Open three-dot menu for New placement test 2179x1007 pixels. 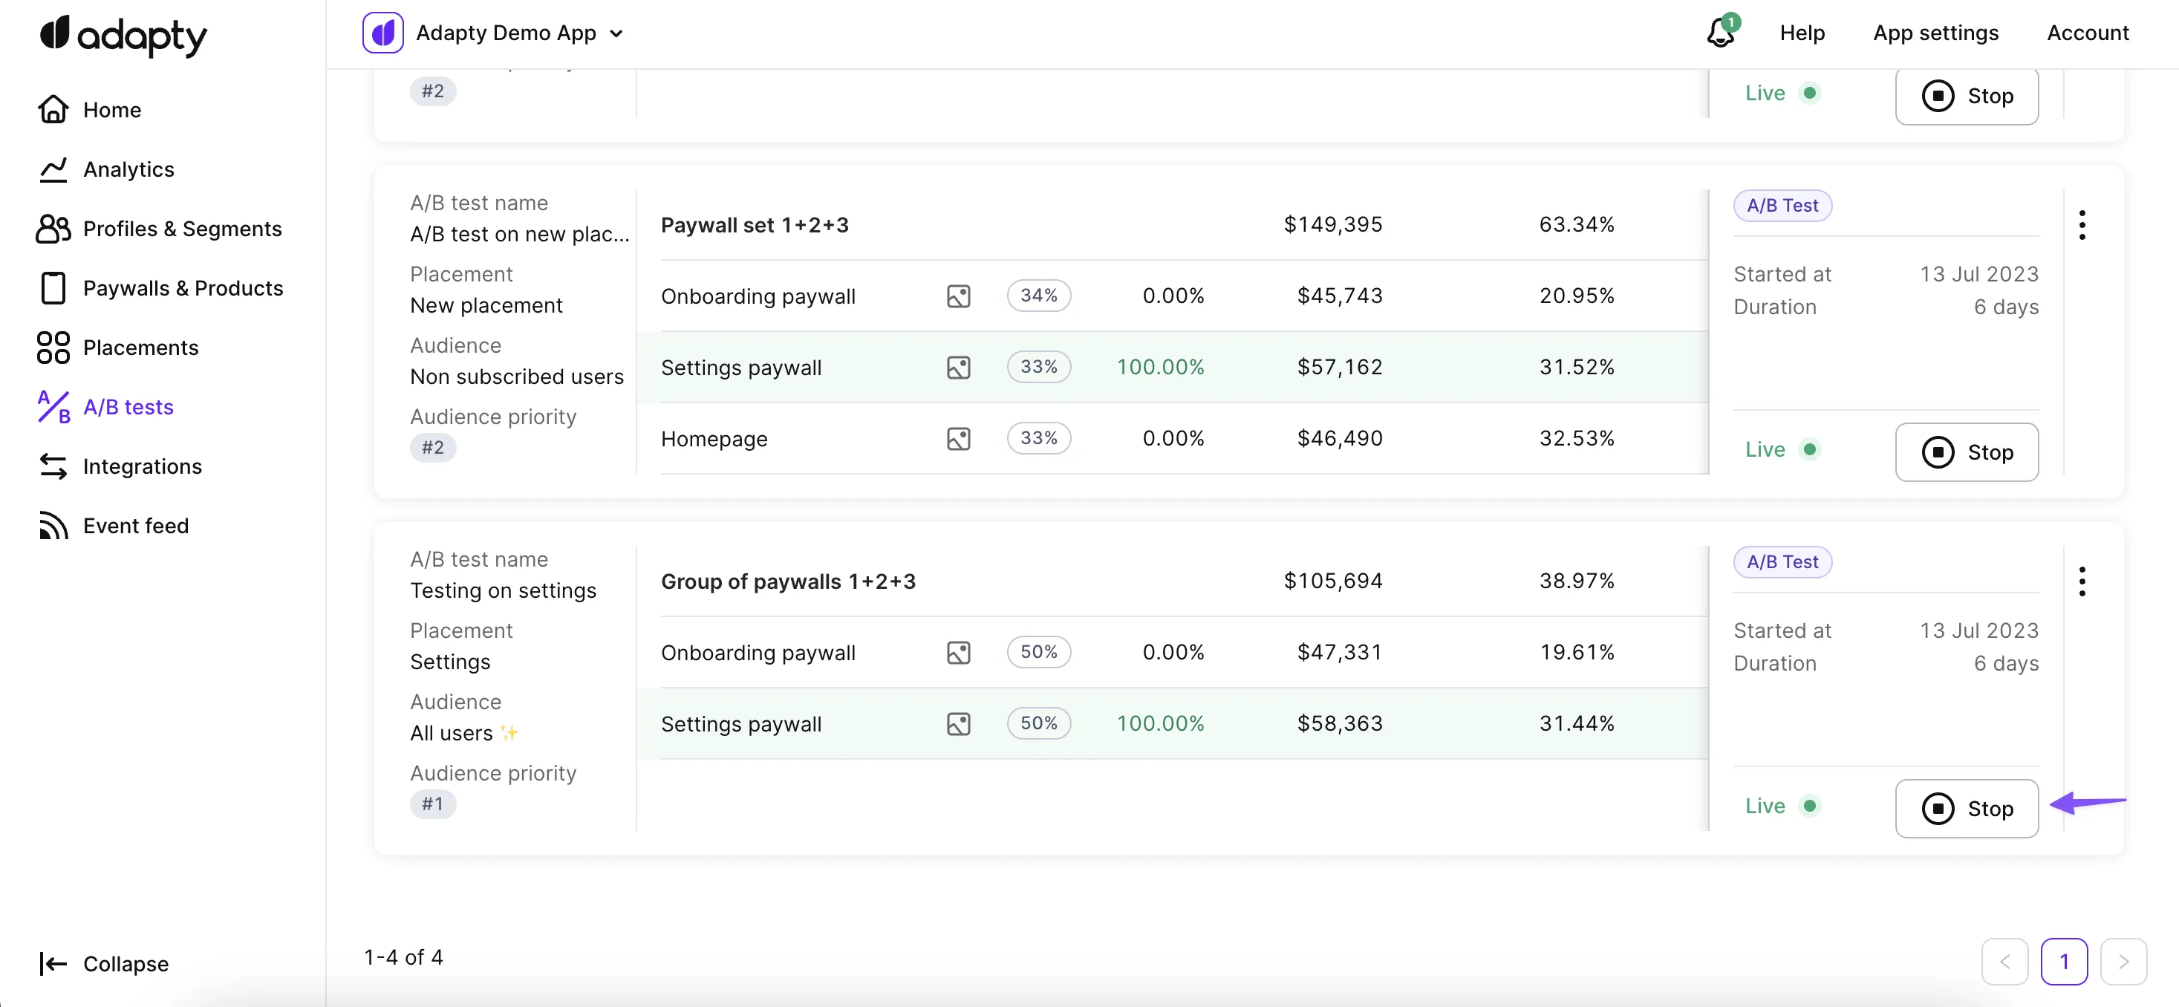click(x=2082, y=225)
